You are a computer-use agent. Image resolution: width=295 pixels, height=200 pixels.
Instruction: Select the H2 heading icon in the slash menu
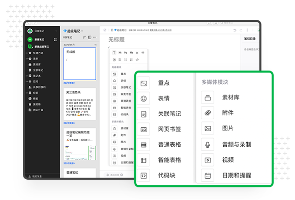126,53
